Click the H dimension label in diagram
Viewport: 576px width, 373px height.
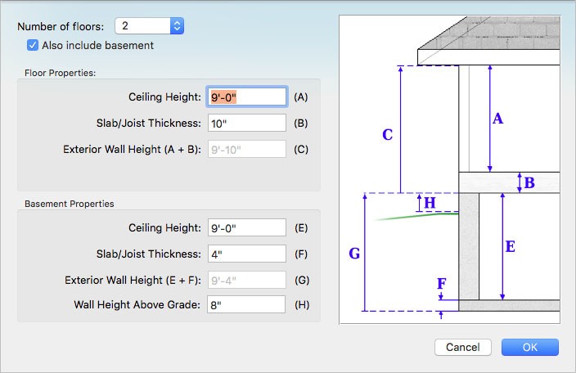pyautogui.click(x=430, y=203)
